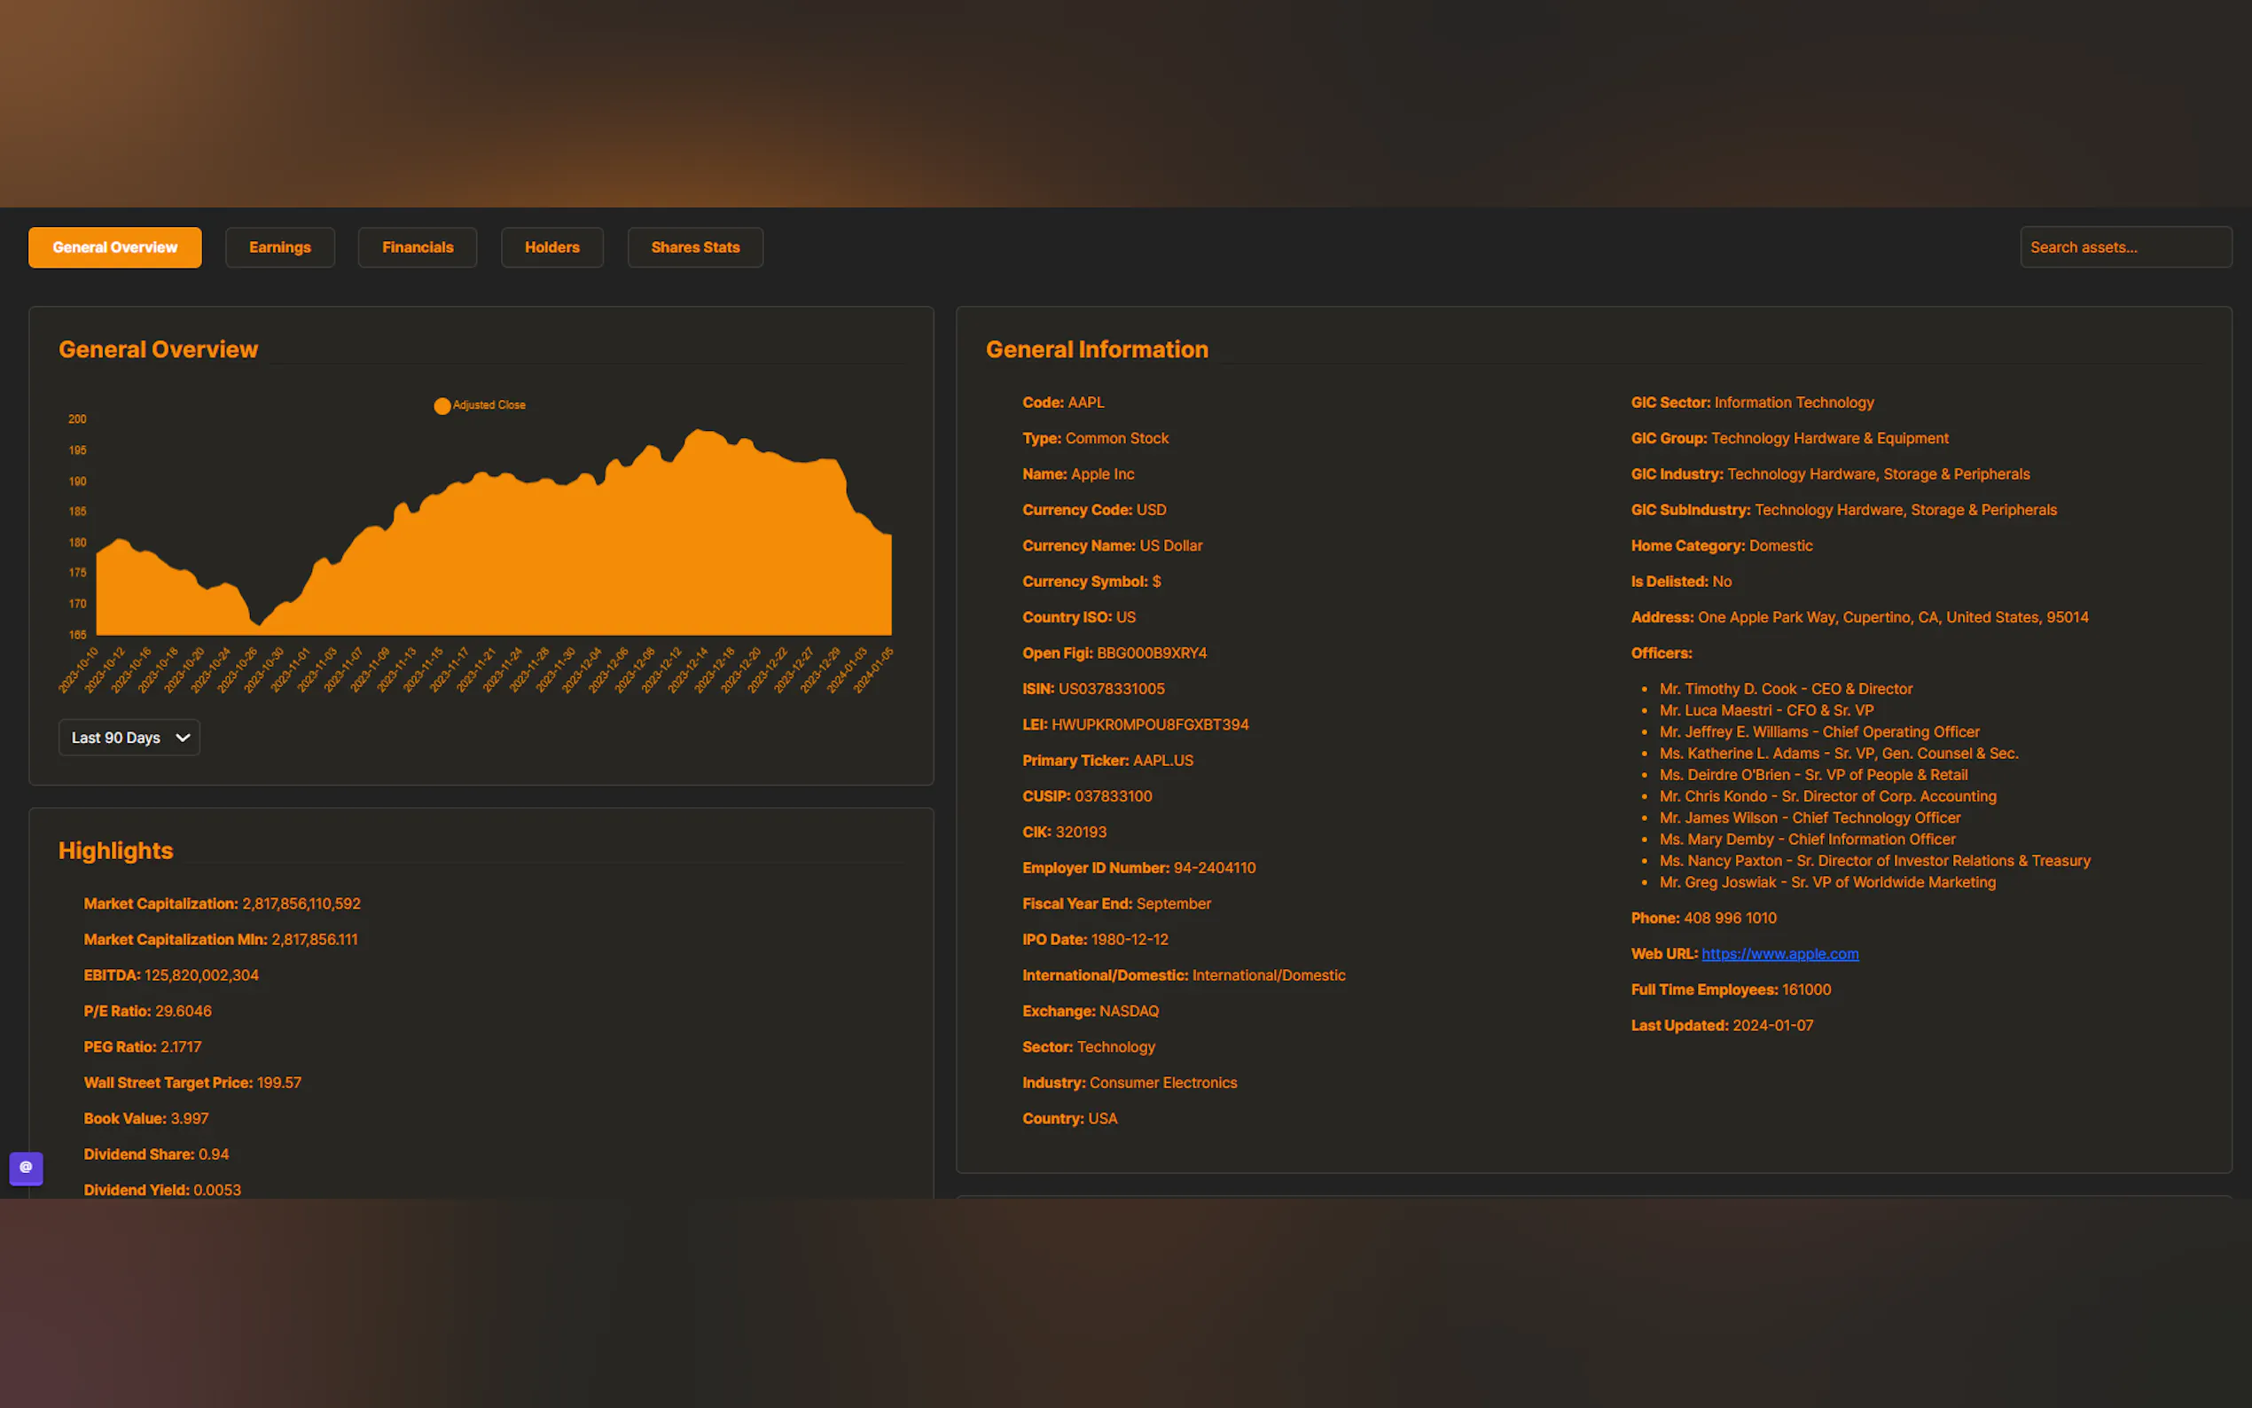Click into the Search assets field
Viewport: 2252px width, 1408px height.
point(2124,247)
